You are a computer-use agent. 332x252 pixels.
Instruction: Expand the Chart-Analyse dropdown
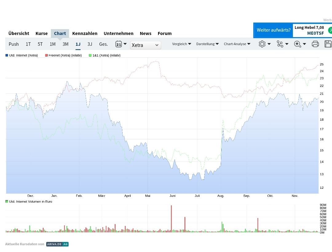[x=237, y=44]
